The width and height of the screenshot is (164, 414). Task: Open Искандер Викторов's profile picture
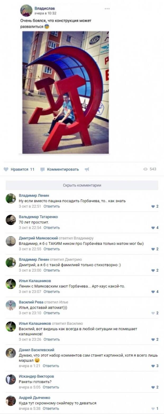[x=11, y=379]
